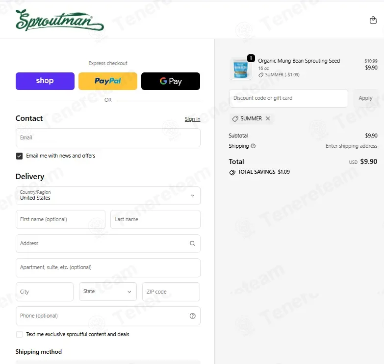Open the Country/Region dropdown
384x364 pixels.
pyautogui.click(x=108, y=196)
